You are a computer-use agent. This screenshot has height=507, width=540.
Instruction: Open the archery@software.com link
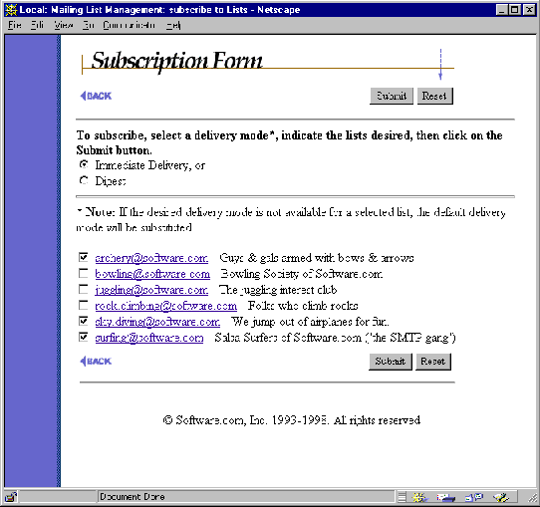point(151,258)
